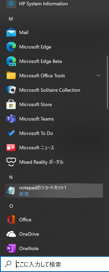109x272 pixels.
Task: Click the Microsoft Office Tools folder icon
Action: point(11,76)
